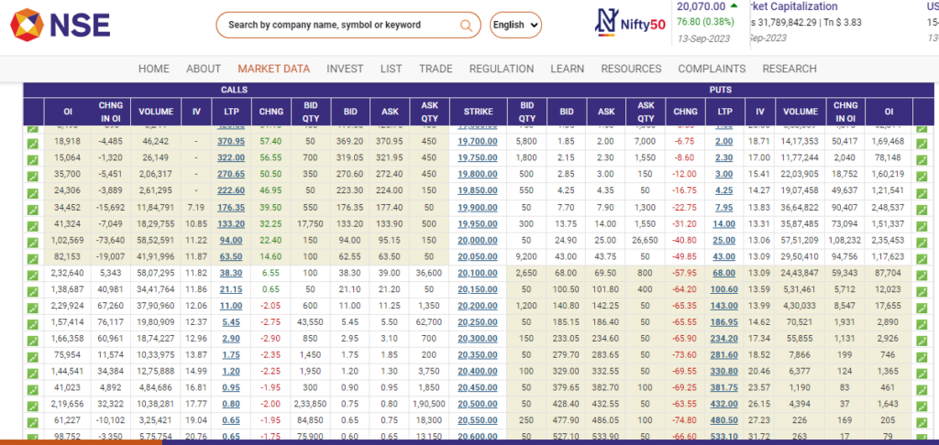
Task: Open the left-side chart icon for strike 19,700.00
Action: click(x=33, y=144)
